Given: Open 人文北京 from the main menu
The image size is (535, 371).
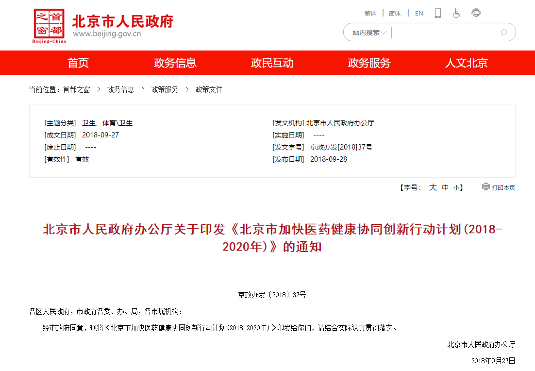Looking at the screenshot, I should click(x=467, y=63).
